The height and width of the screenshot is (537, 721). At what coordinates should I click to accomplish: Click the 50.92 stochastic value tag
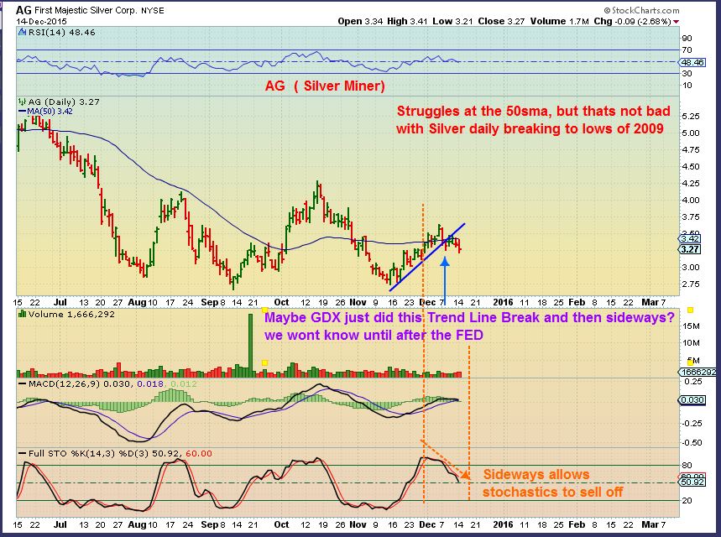click(x=692, y=482)
